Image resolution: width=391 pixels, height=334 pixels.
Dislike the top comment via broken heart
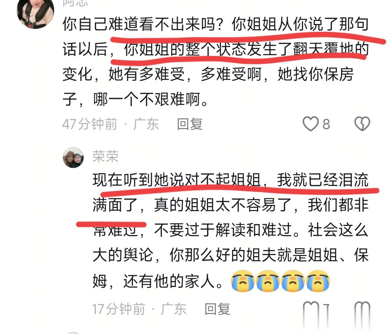[362, 124]
